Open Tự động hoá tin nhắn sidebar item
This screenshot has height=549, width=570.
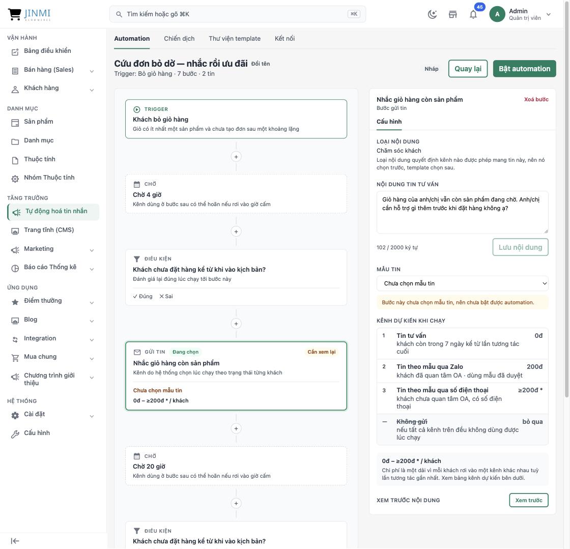point(53,212)
